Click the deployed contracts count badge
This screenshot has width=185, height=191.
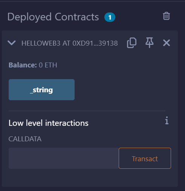tap(110, 17)
